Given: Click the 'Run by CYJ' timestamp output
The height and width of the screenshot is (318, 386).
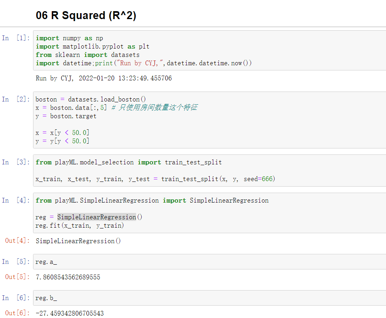Looking at the screenshot, I should point(103,78).
